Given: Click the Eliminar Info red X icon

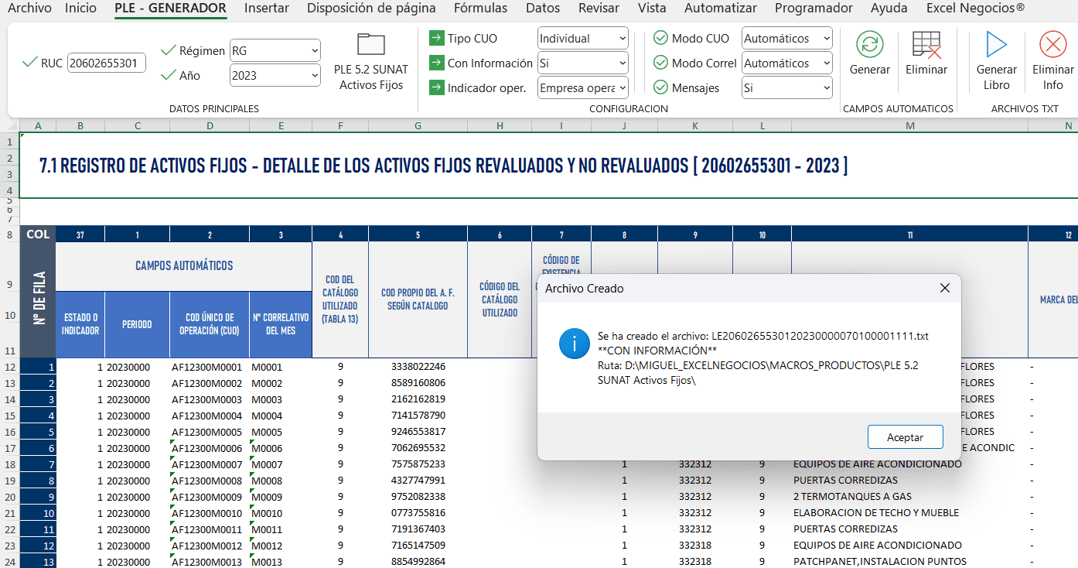Looking at the screenshot, I should click(1052, 45).
